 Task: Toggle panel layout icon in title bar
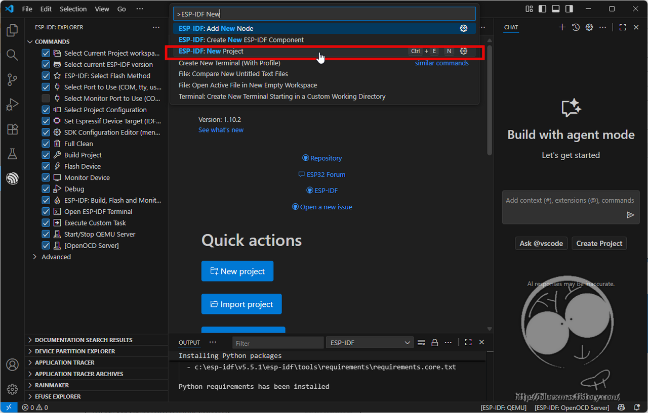pyautogui.click(x=556, y=9)
